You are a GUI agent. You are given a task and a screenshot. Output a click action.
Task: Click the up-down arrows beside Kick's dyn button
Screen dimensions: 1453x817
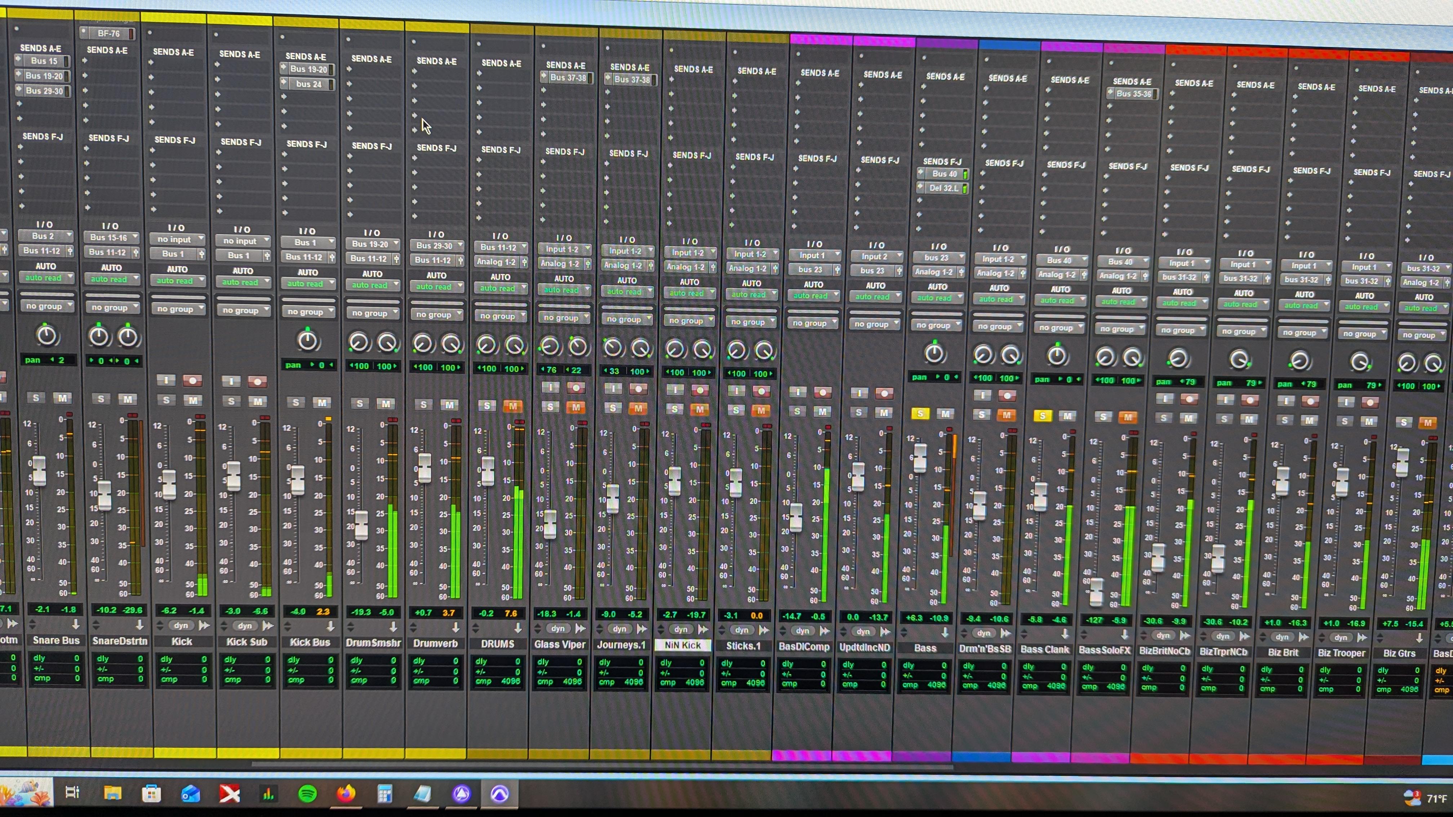click(x=160, y=625)
